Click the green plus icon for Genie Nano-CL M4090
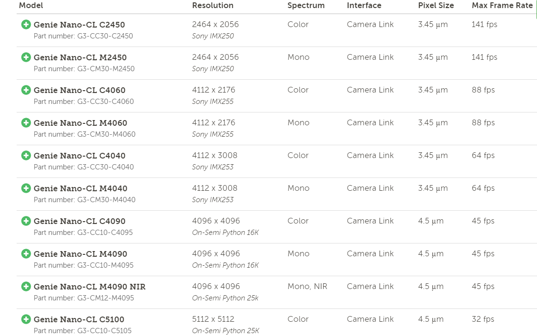This screenshot has width=537, height=336. [x=26, y=254]
